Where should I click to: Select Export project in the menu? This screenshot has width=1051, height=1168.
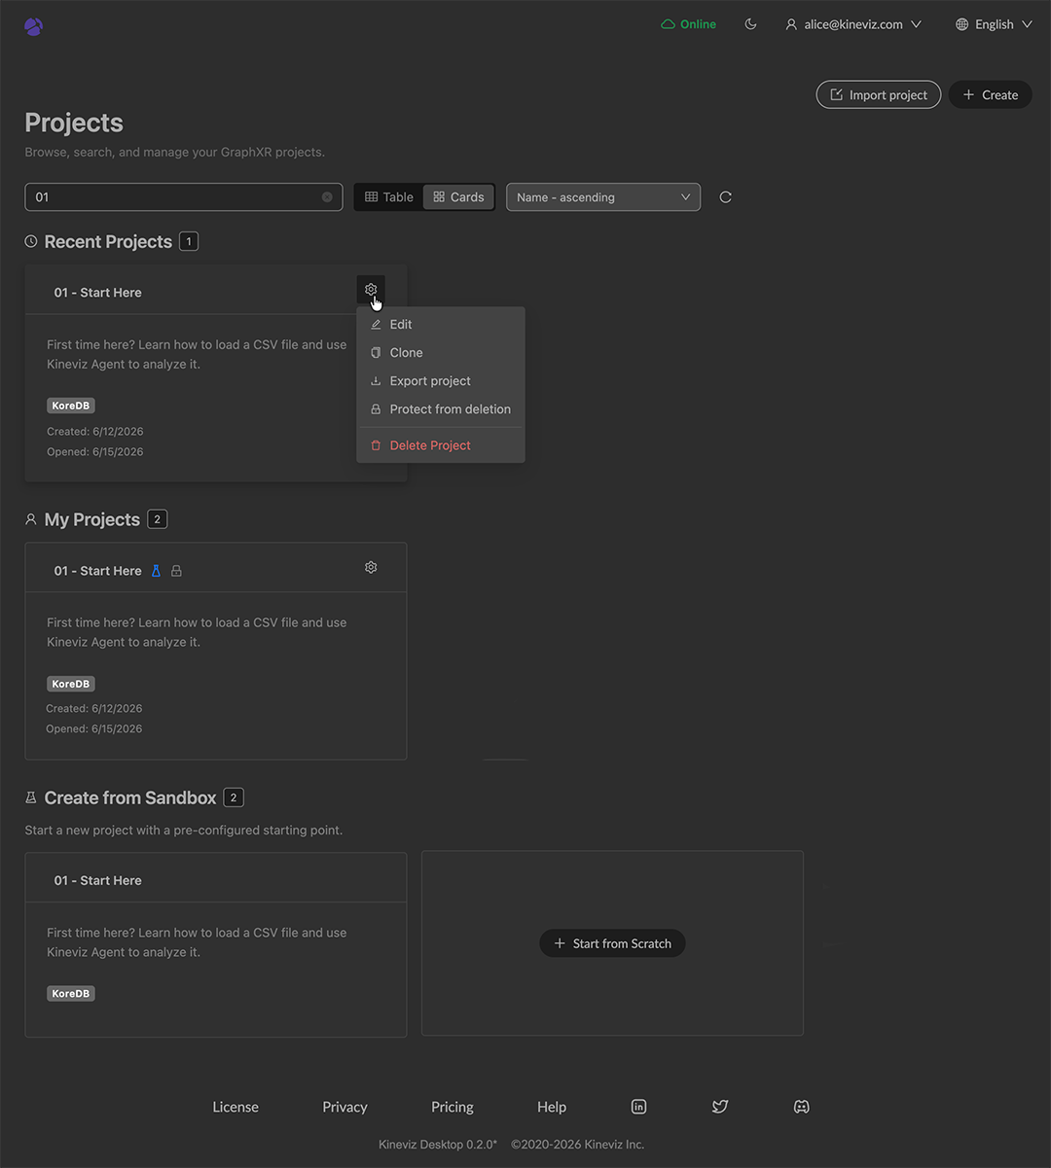441,380
